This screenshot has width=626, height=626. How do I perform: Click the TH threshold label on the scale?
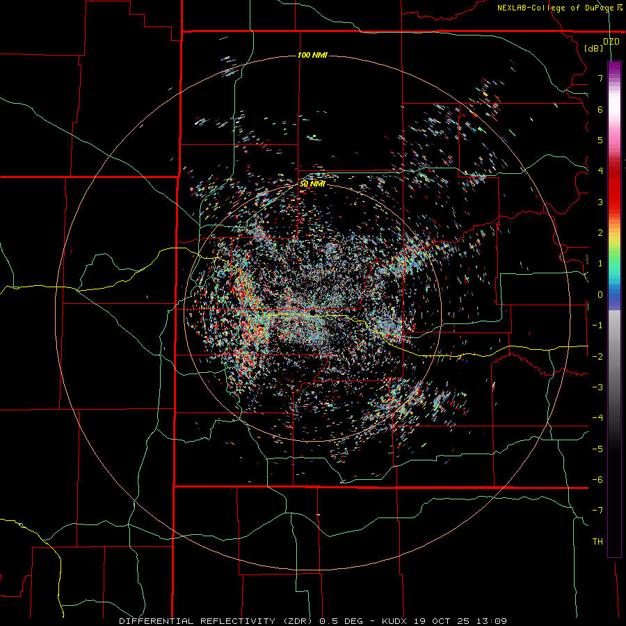pos(597,542)
